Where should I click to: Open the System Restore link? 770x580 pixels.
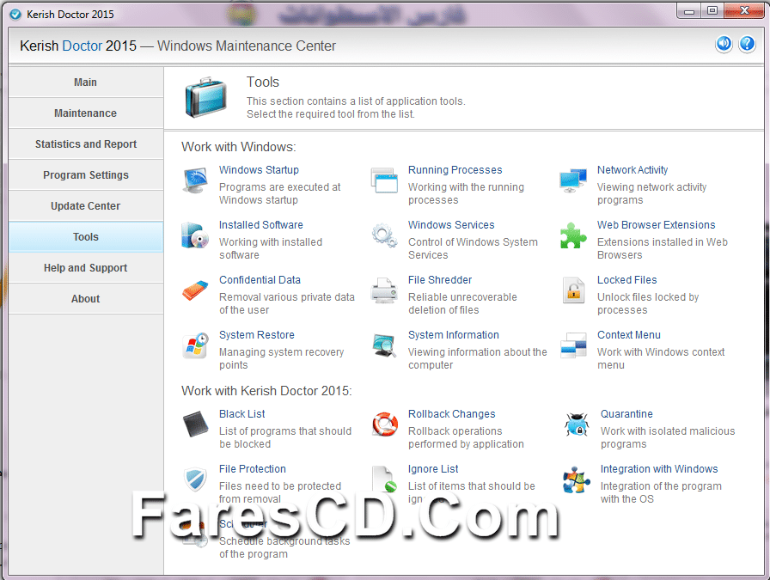coord(257,335)
